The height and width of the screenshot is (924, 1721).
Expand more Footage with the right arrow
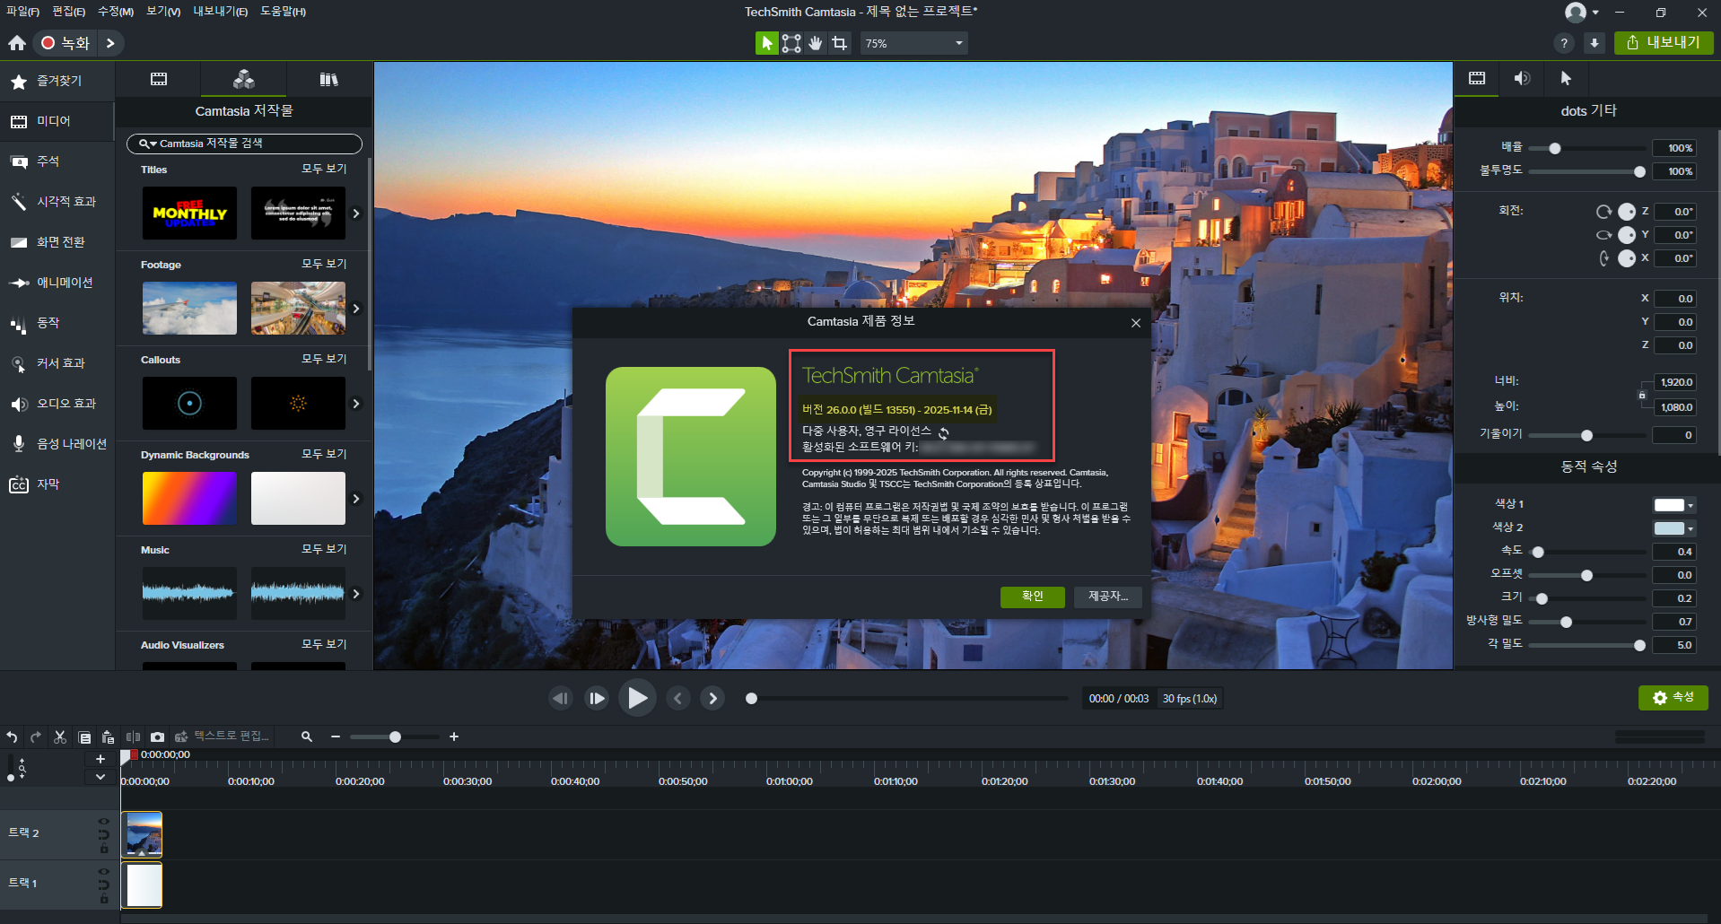[356, 309]
